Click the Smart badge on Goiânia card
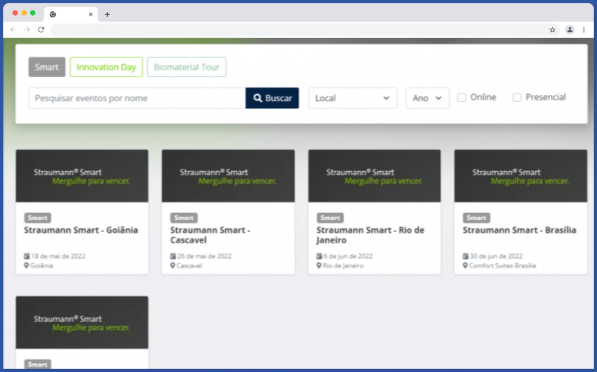597x372 pixels. click(x=38, y=218)
